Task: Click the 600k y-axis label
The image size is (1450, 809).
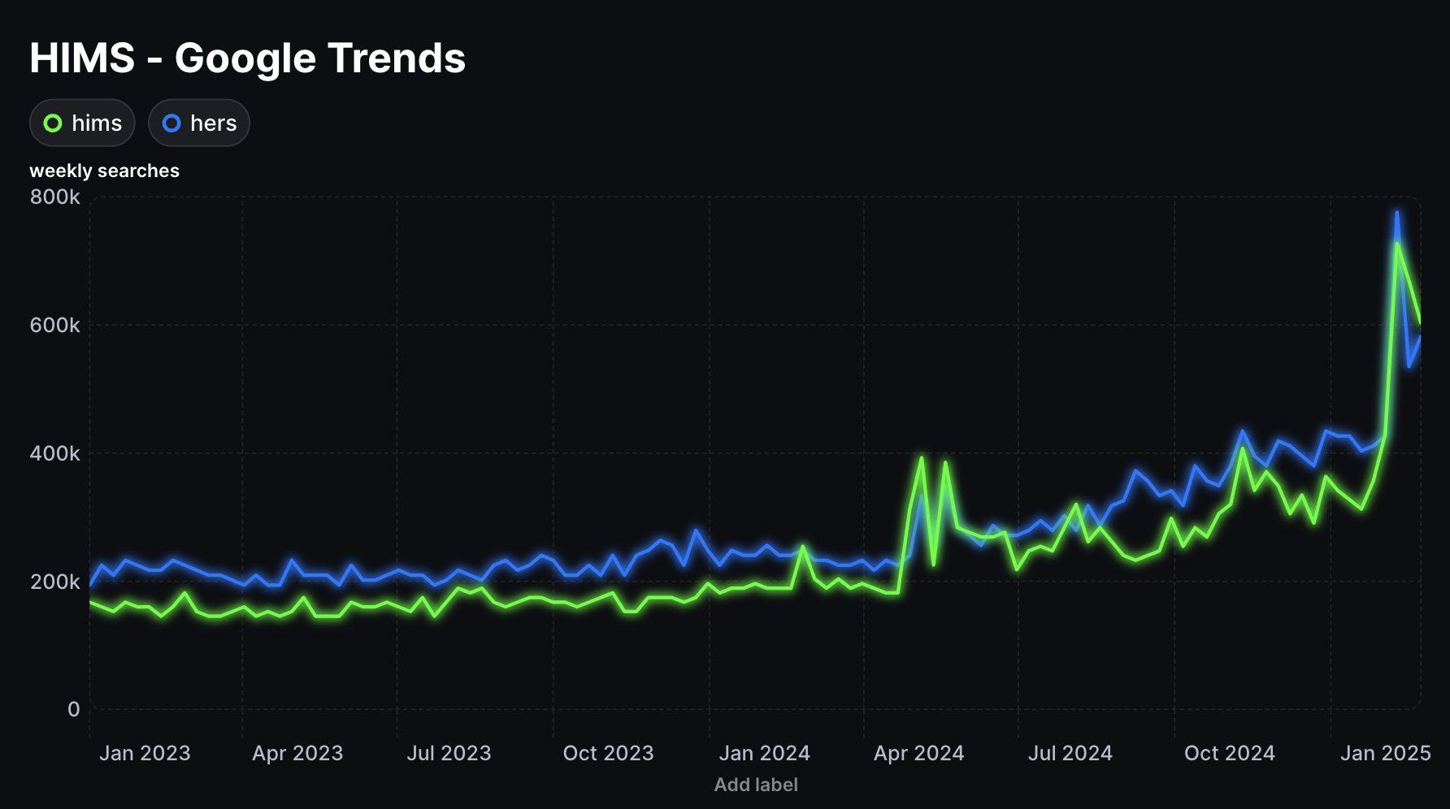Action: click(55, 325)
